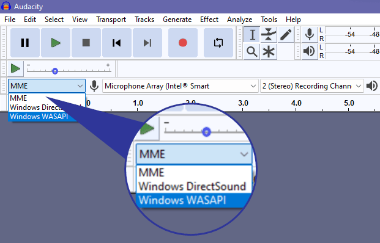The image size is (380, 243).
Task: Click the minus sign of the speed slider
Action: point(29,65)
